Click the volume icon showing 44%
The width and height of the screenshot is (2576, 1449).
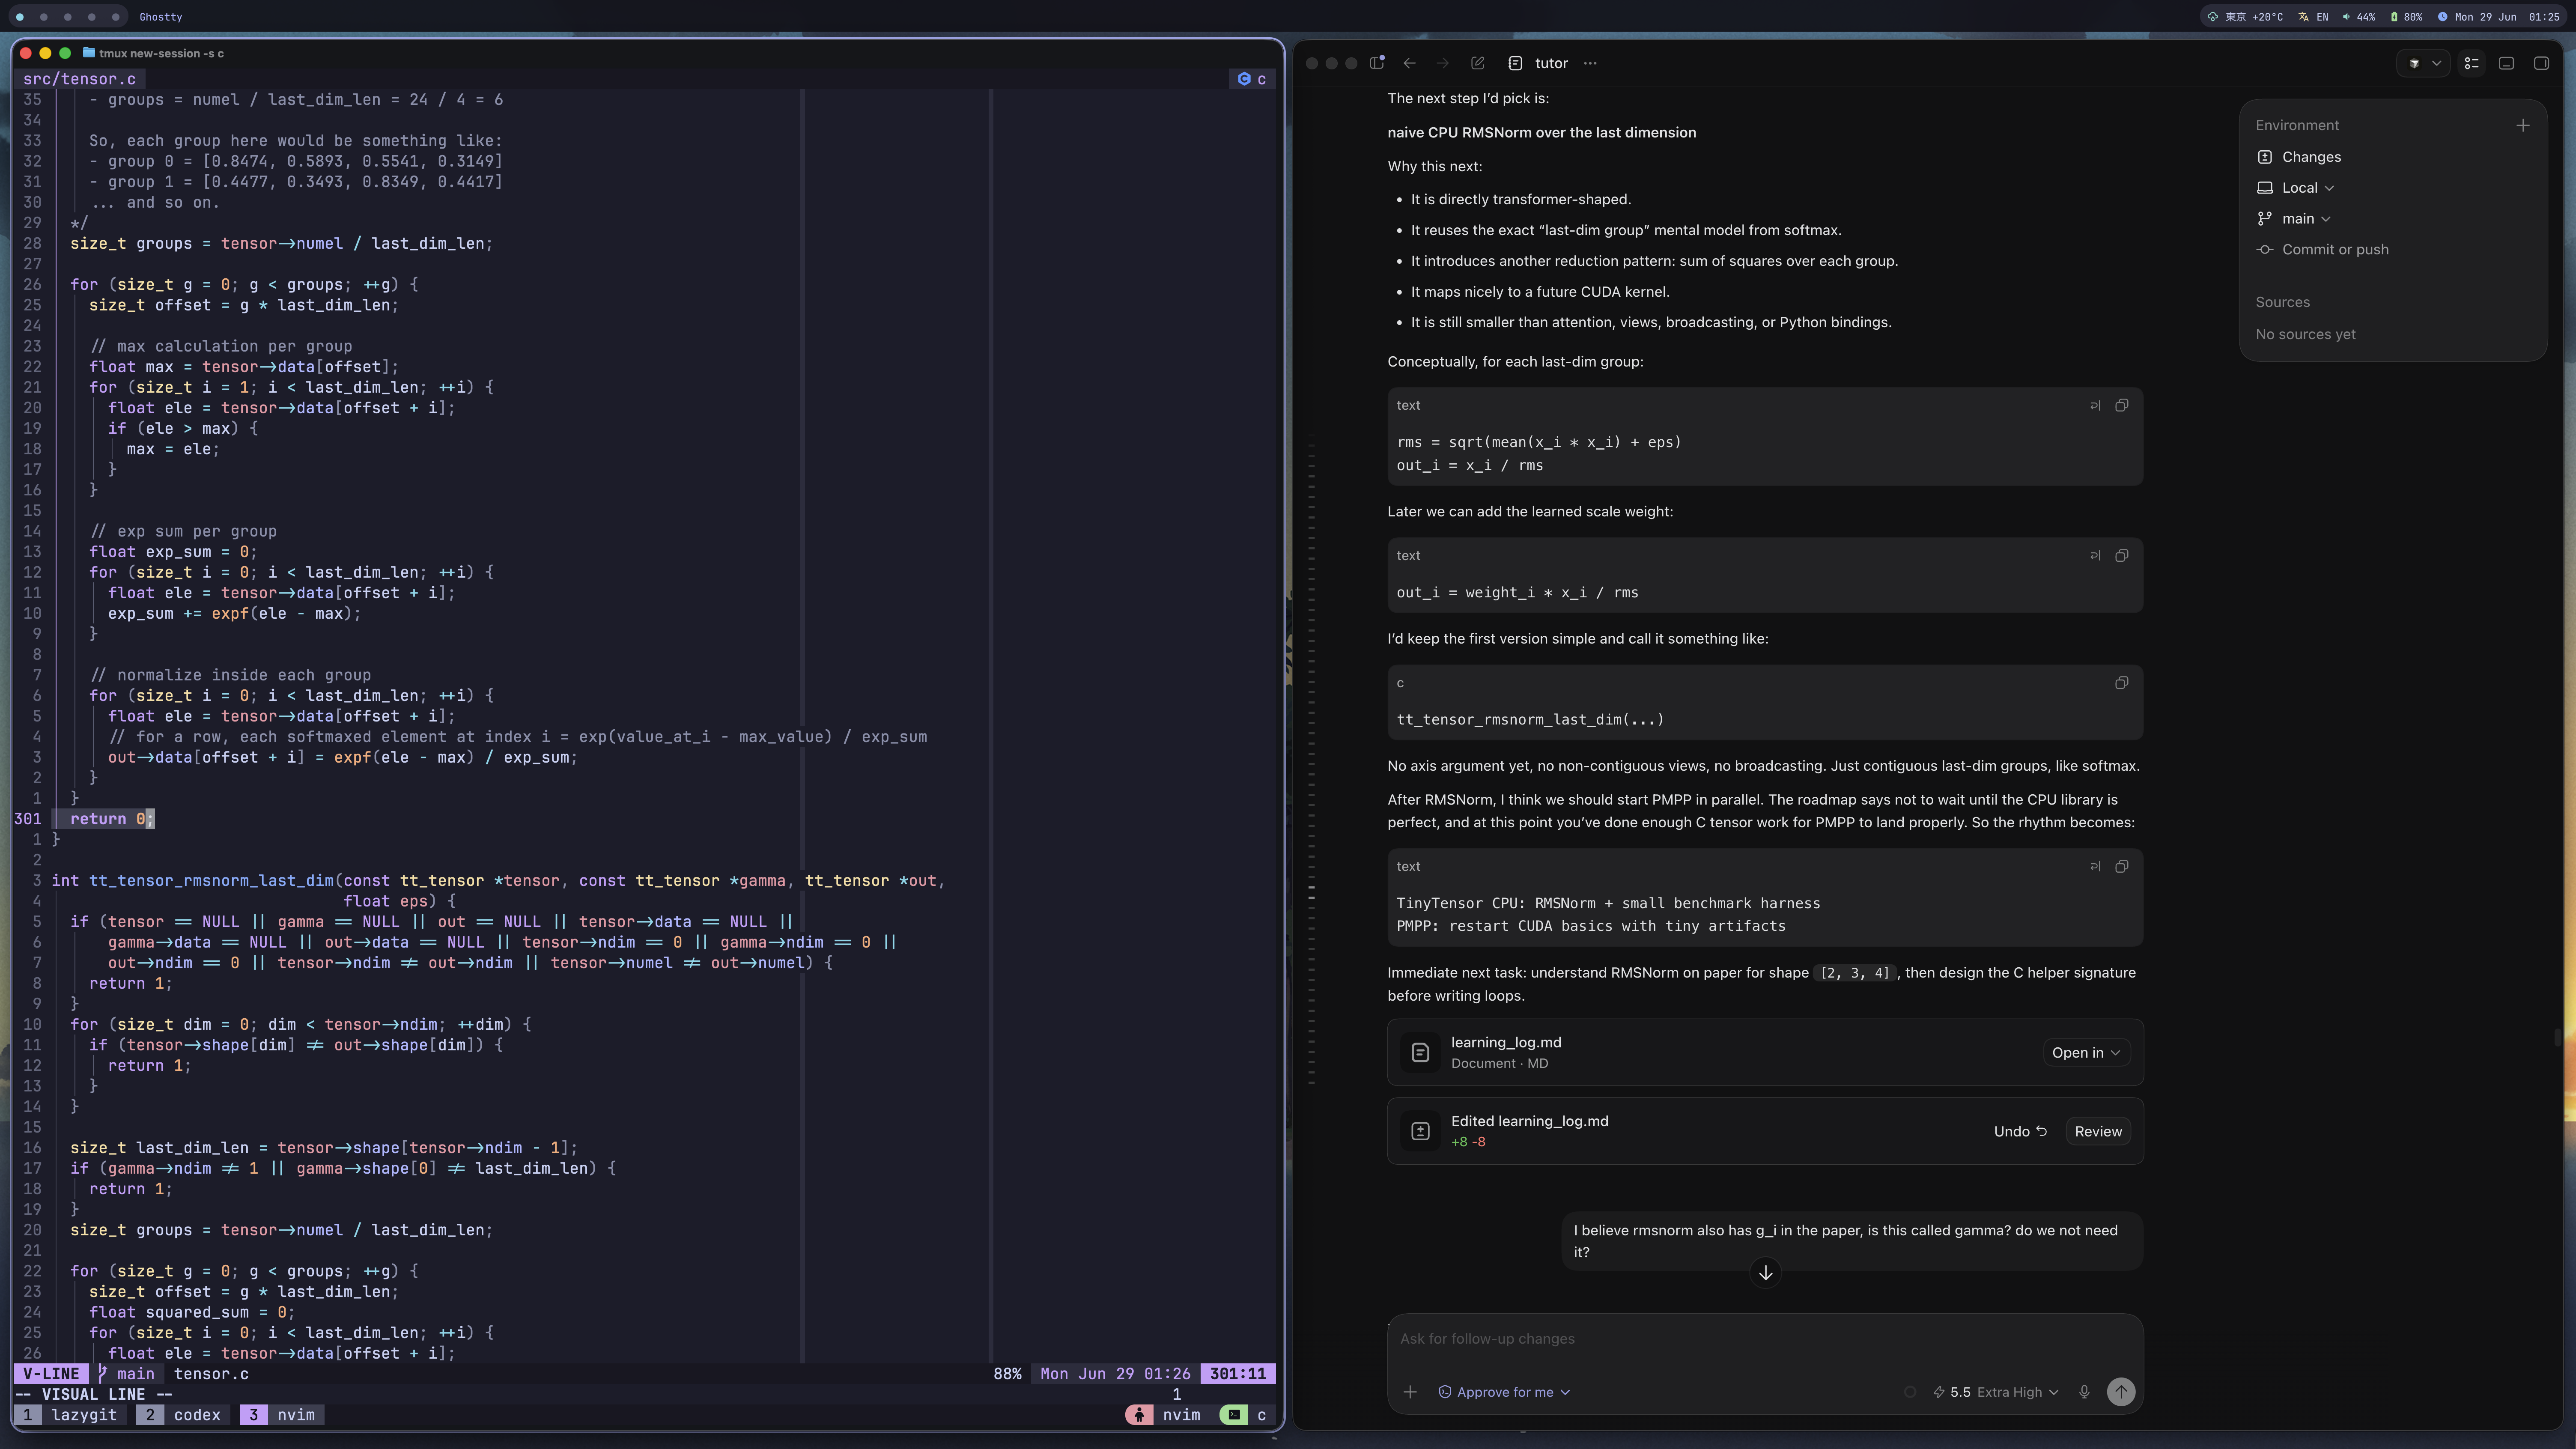coord(2346,17)
